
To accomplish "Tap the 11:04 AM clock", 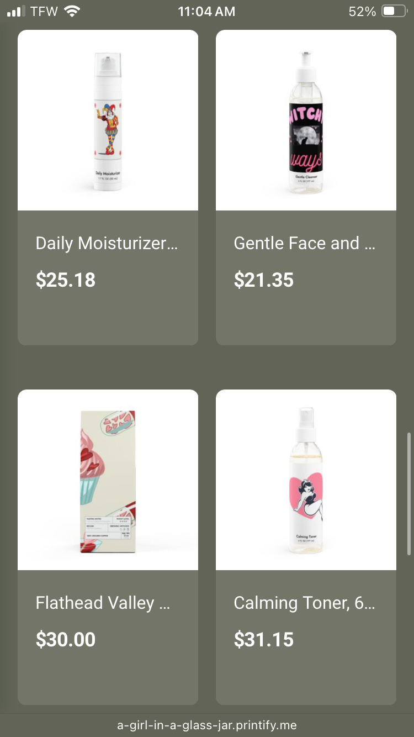I will tap(206, 12).
